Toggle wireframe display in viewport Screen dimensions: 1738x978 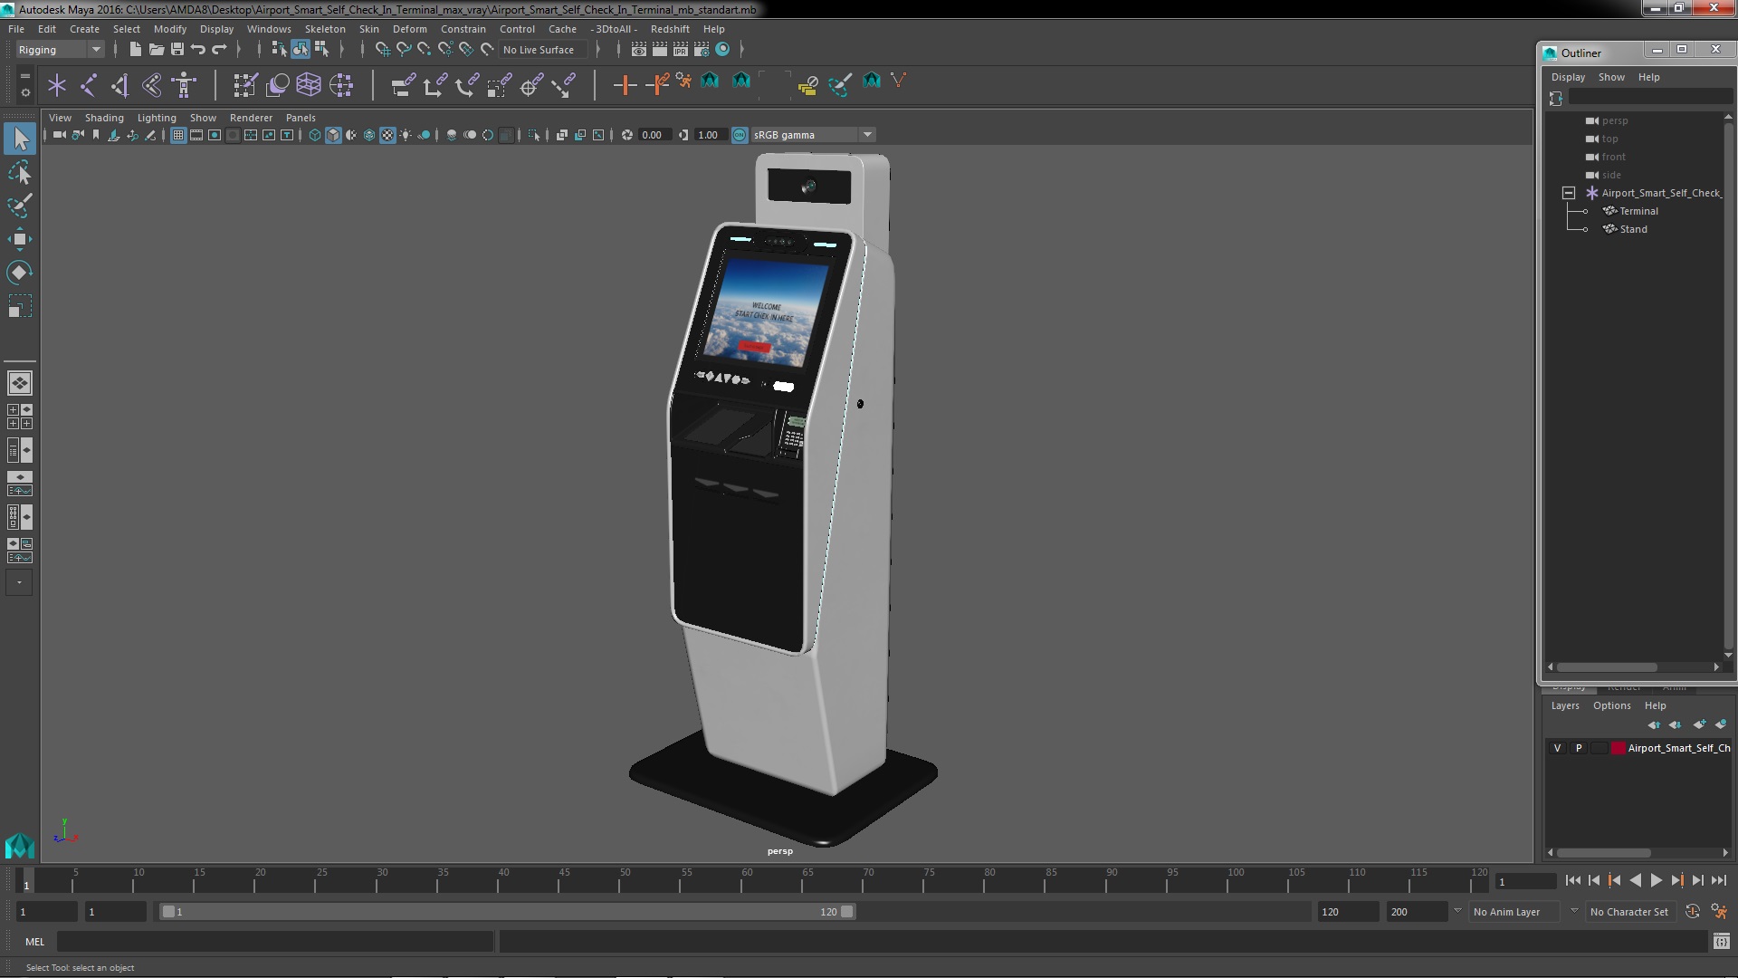pos(315,135)
